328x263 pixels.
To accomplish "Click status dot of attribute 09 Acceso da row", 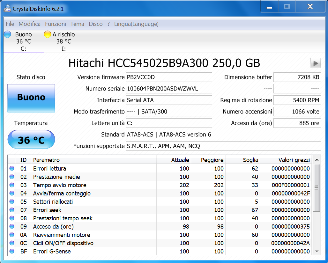I will 12,226.
